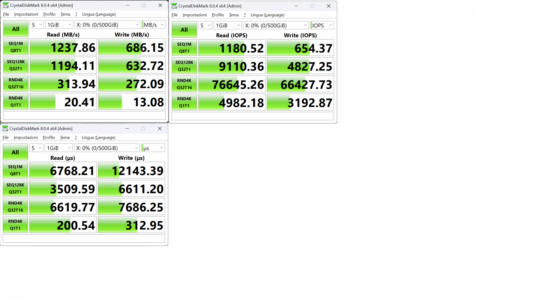The width and height of the screenshot is (537, 302).
Task: Run SEQ128K Q32T1 test in MB/s window
Action: pos(16,65)
